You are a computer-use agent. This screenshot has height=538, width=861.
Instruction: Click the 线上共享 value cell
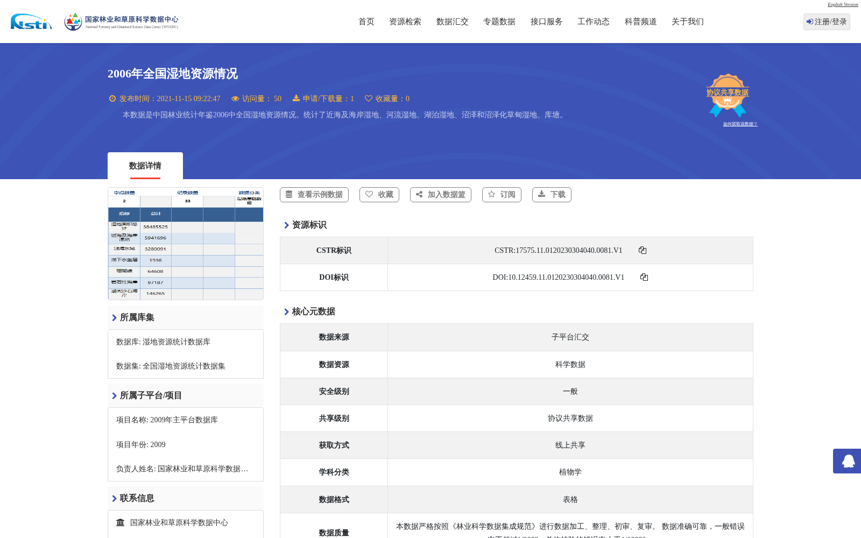click(570, 445)
